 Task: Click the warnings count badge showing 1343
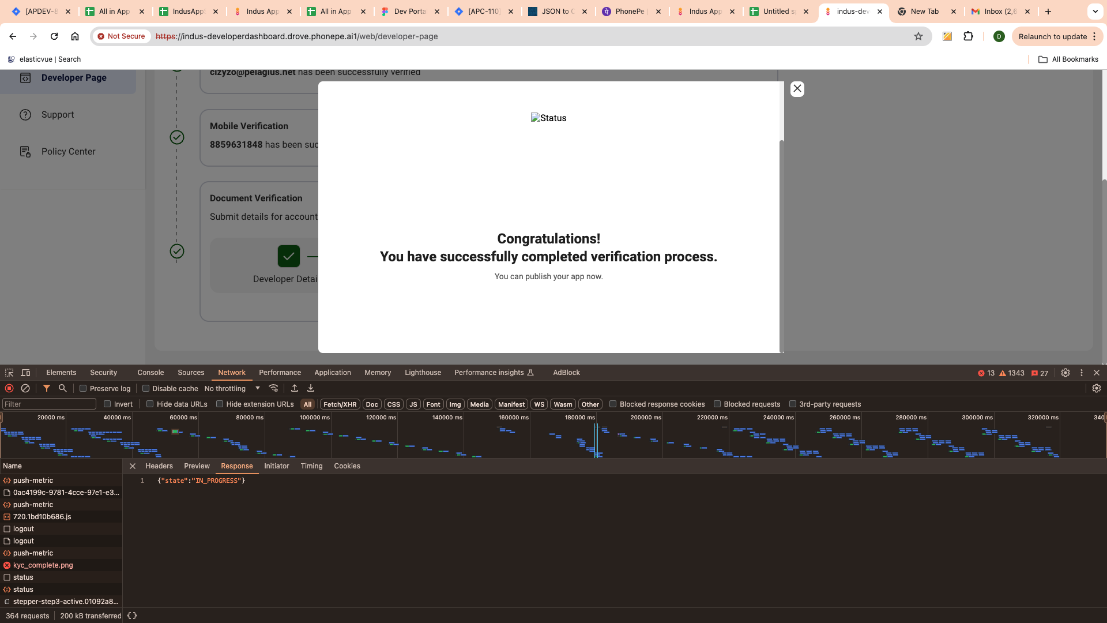(x=1012, y=373)
